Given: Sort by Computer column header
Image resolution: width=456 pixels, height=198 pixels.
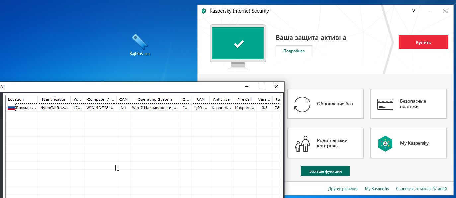Looking at the screenshot, I should (x=101, y=99).
